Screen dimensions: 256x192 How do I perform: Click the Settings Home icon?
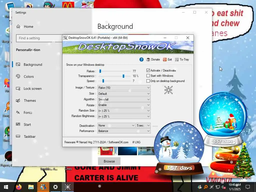click(18, 26)
